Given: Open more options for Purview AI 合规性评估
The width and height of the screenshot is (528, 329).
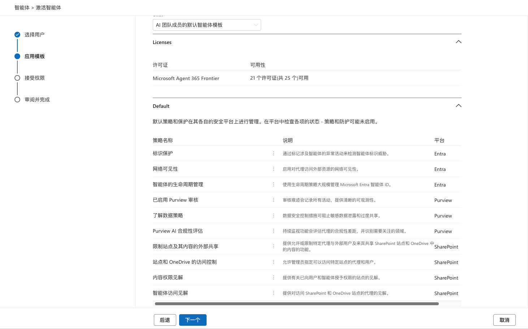Looking at the screenshot, I should click(273, 231).
